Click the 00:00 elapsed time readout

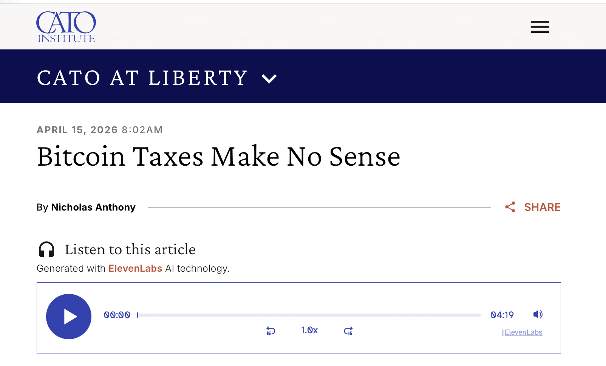pos(117,315)
